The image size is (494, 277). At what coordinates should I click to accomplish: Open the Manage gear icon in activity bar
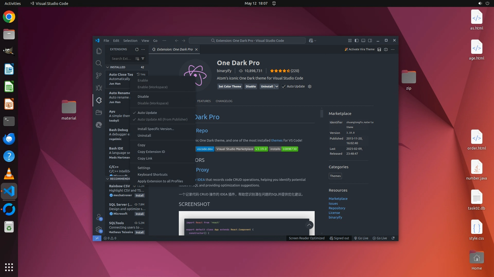pos(99,229)
